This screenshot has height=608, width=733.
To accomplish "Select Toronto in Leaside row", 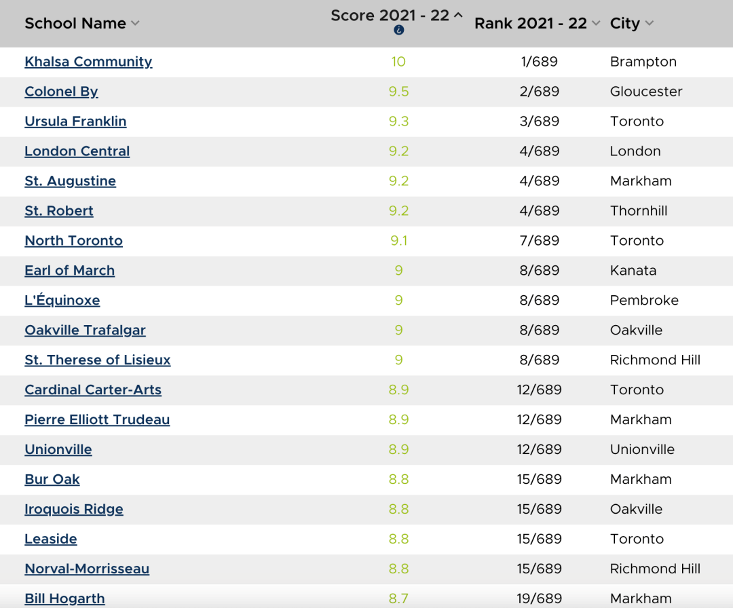I will [x=637, y=539].
